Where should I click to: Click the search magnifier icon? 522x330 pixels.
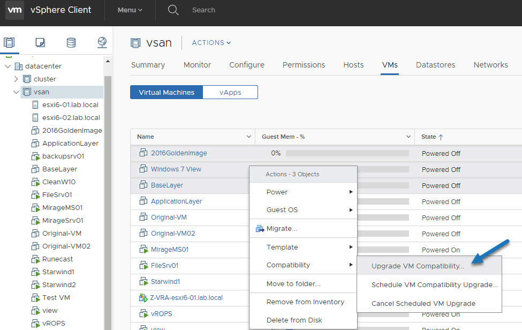(173, 10)
